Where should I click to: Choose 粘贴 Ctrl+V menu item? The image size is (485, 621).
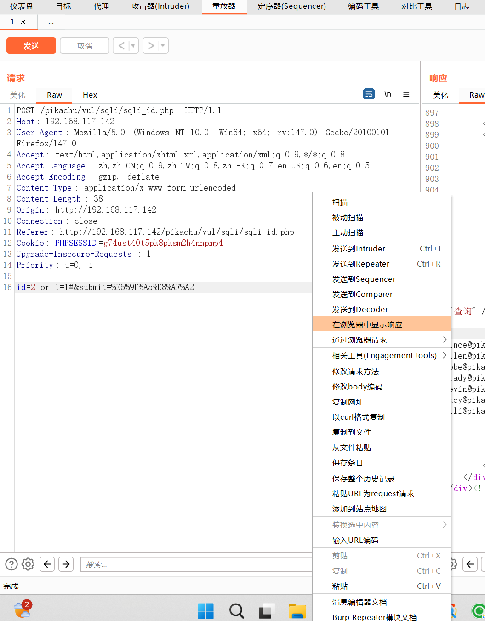382,586
